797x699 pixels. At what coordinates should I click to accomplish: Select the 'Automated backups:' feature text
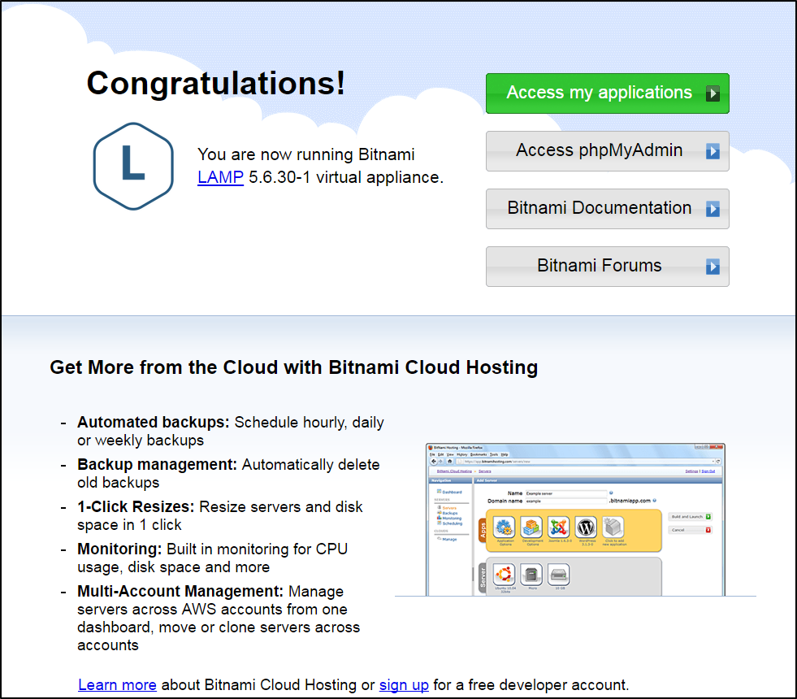(154, 423)
